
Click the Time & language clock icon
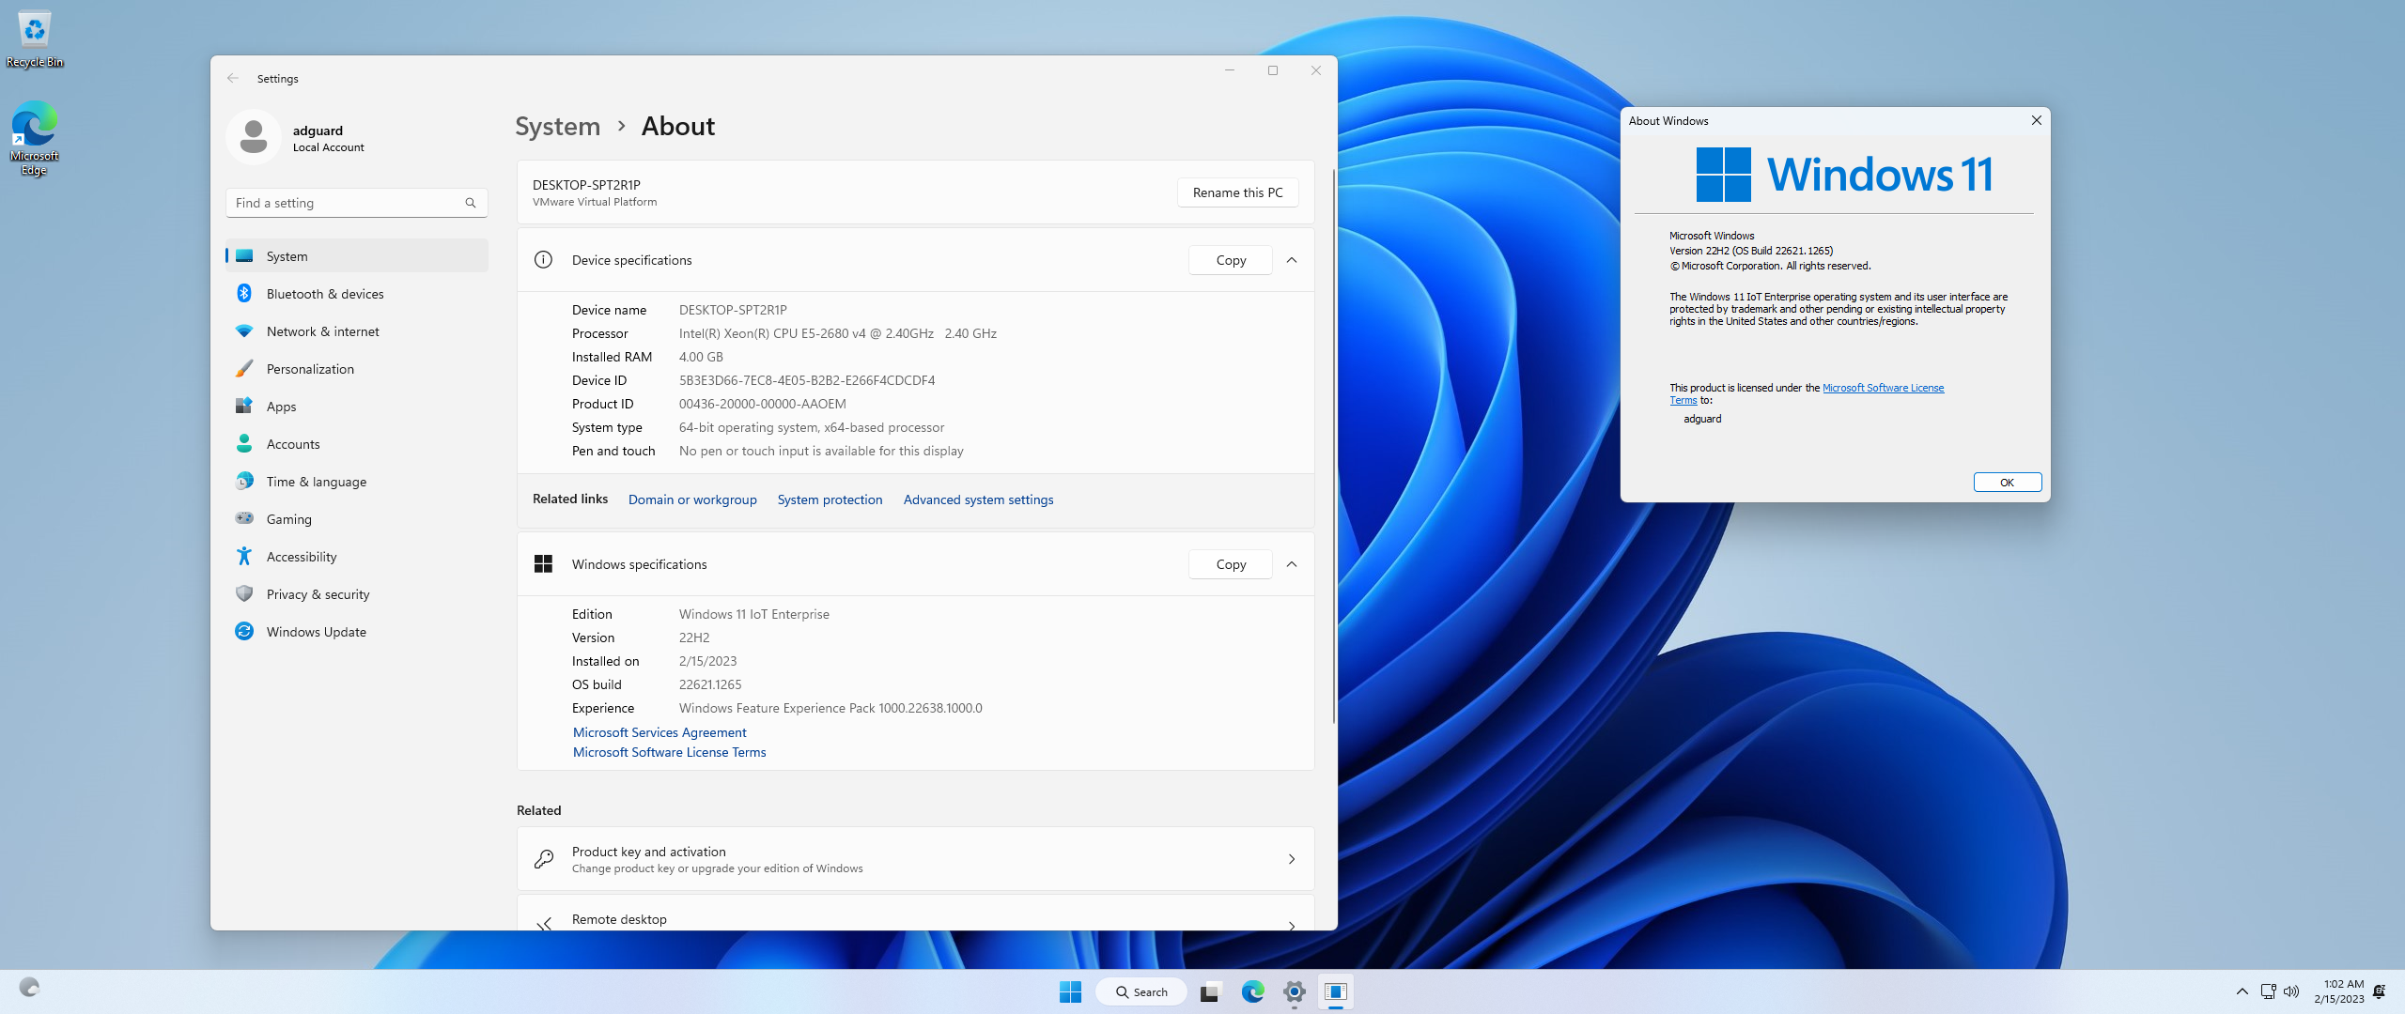point(244,481)
